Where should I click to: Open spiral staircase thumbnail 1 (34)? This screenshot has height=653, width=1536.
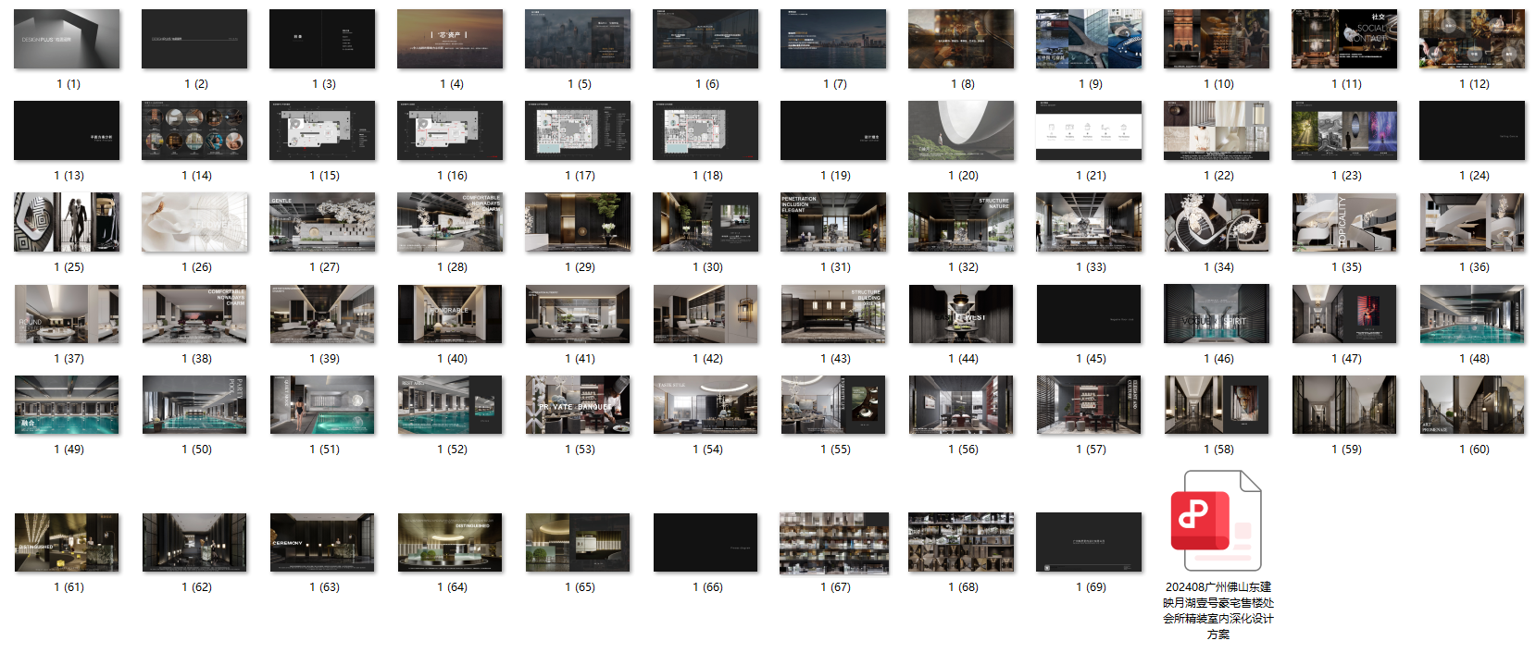1217,222
